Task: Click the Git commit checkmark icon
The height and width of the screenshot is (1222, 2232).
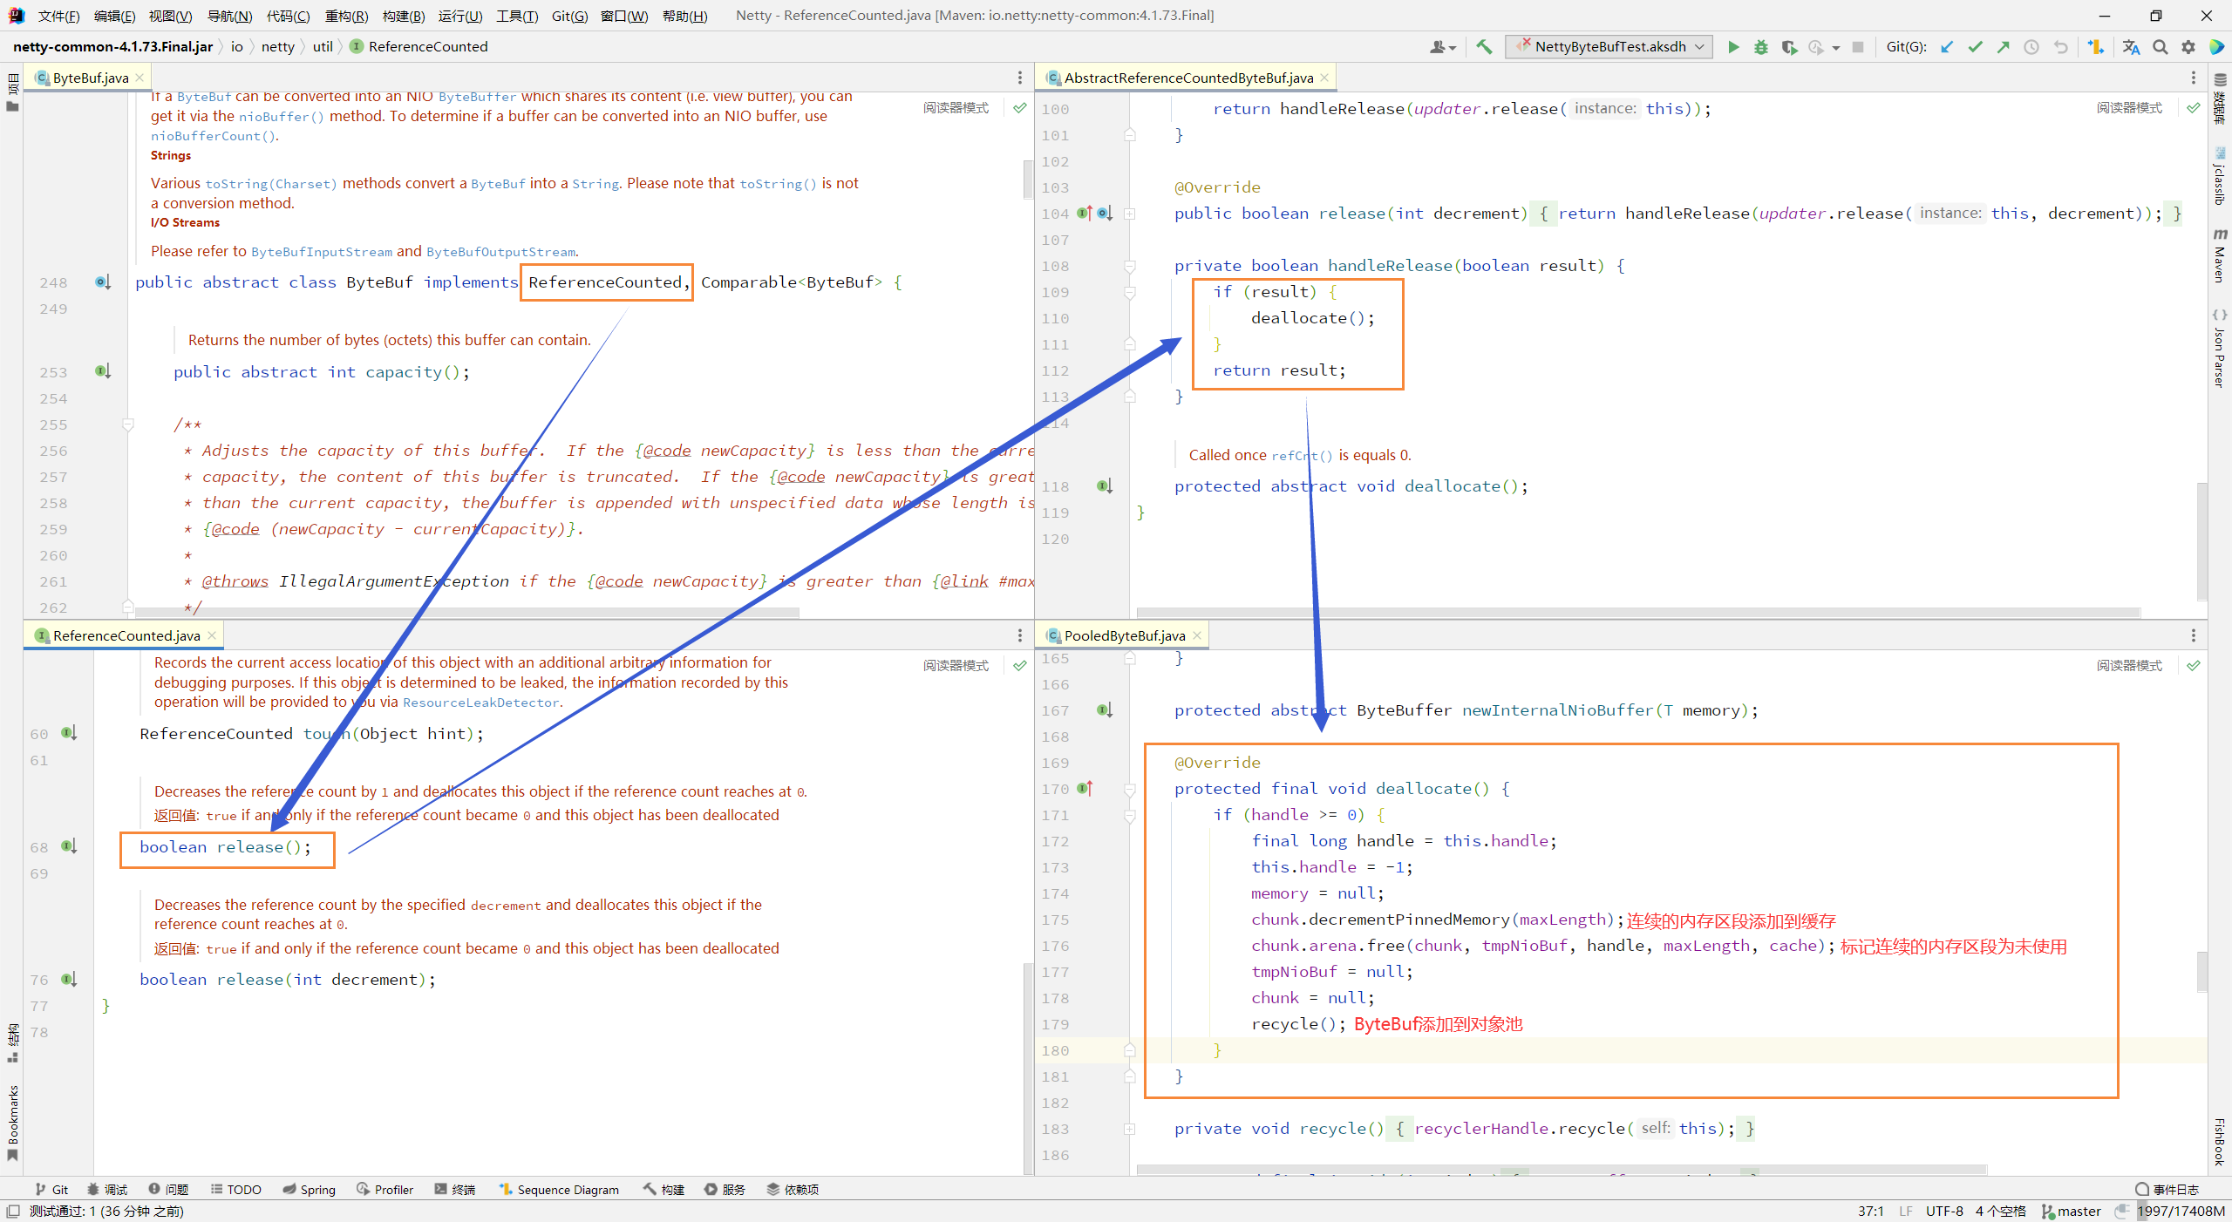Action: tap(1975, 47)
